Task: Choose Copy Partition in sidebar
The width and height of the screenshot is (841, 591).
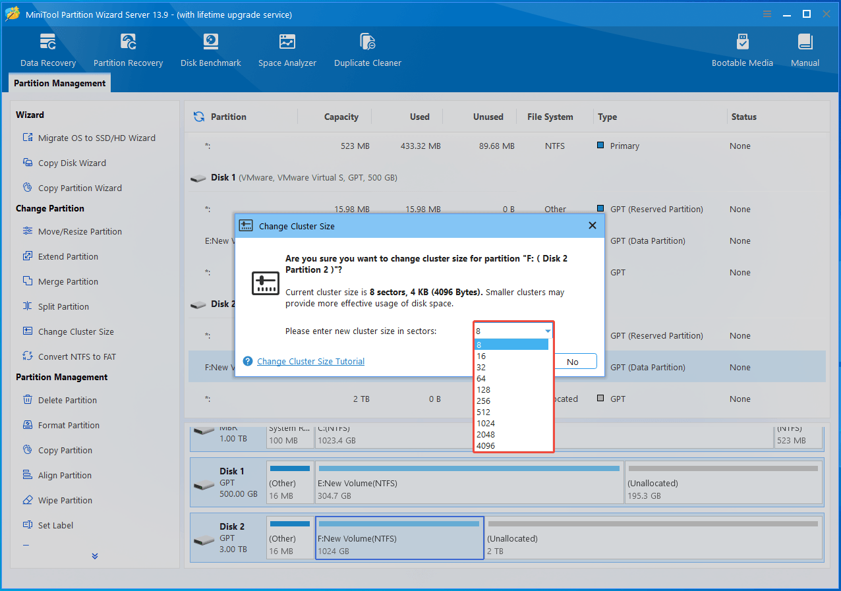Action: (x=57, y=450)
